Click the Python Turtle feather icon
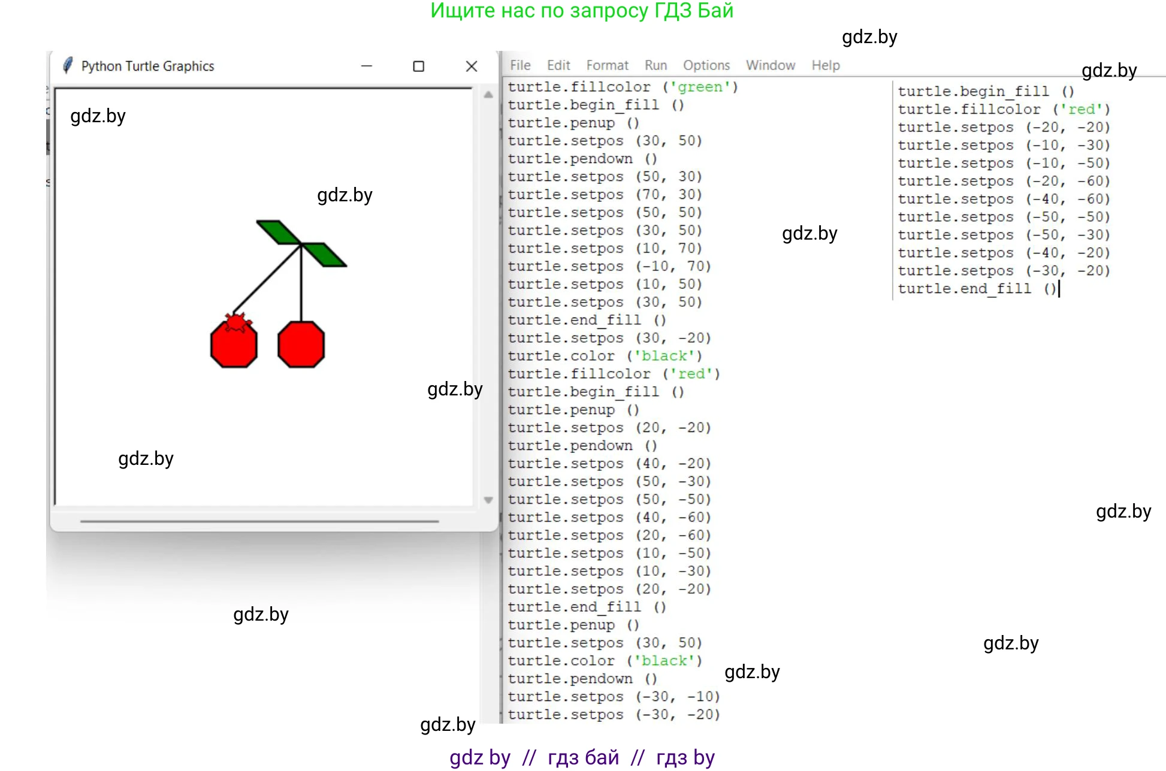The height and width of the screenshot is (771, 1166). [x=68, y=65]
